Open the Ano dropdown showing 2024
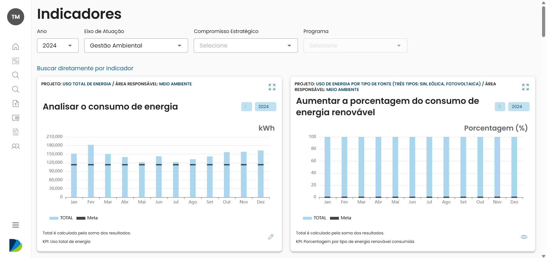 point(58,46)
